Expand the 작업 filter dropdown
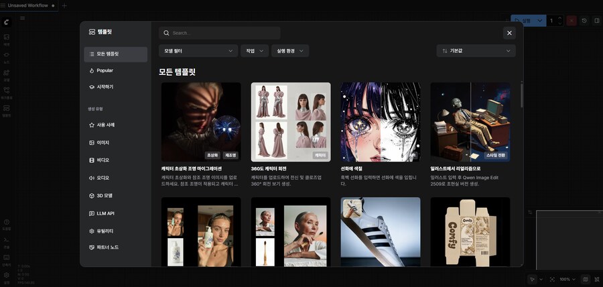This screenshot has height=287, width=603. coord(254,51)
